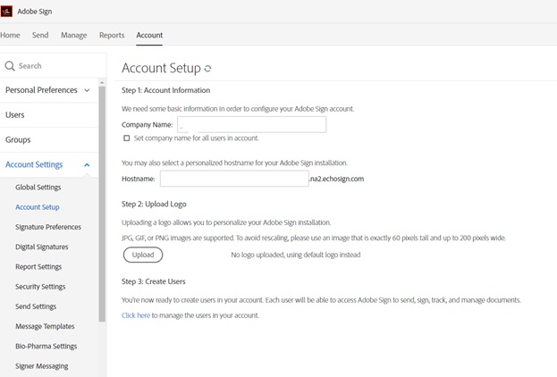Click the Company Name text field
The image size is (557, 377).
(251, 125)
